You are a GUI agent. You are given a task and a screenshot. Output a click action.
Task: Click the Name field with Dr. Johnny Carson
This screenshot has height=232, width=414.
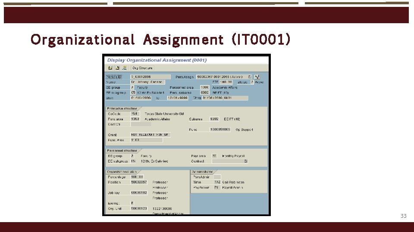148,82
